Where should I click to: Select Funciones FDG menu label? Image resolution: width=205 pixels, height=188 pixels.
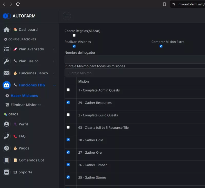[32, 85]
